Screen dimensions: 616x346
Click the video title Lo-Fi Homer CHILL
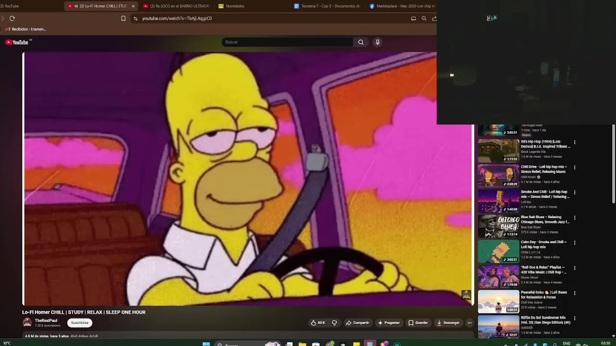click(x=84, y=312)
